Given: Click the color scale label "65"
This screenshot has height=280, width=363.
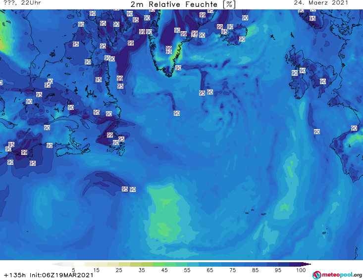Looking at the screenshot, I should 209,270.
